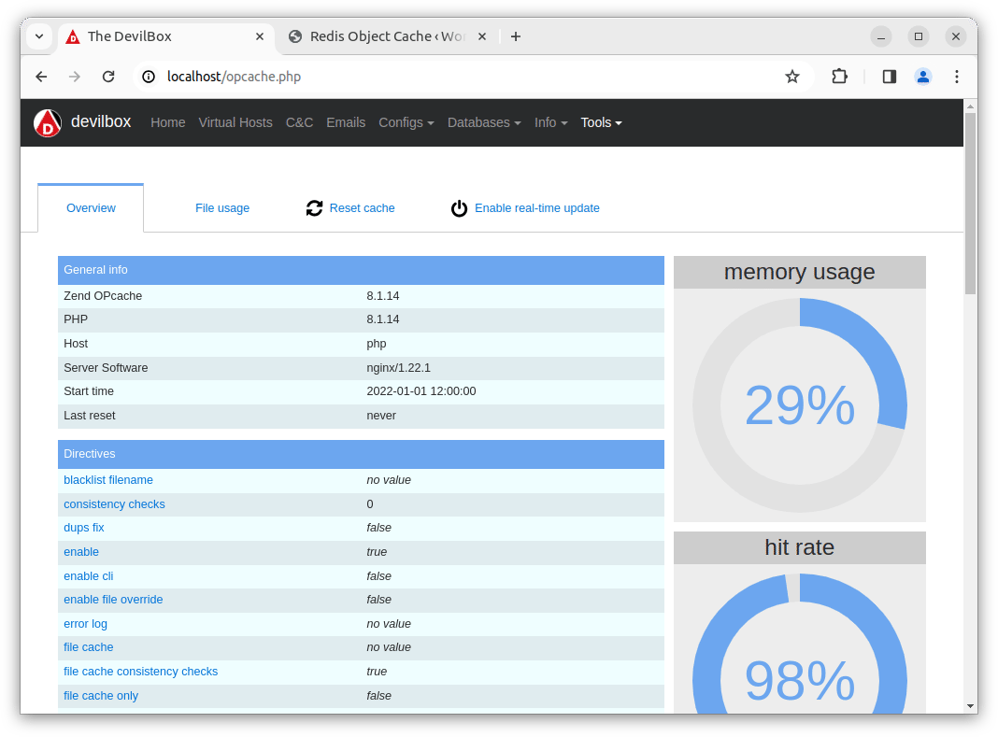Click the file cache consistency checks link

click(140, 672)
